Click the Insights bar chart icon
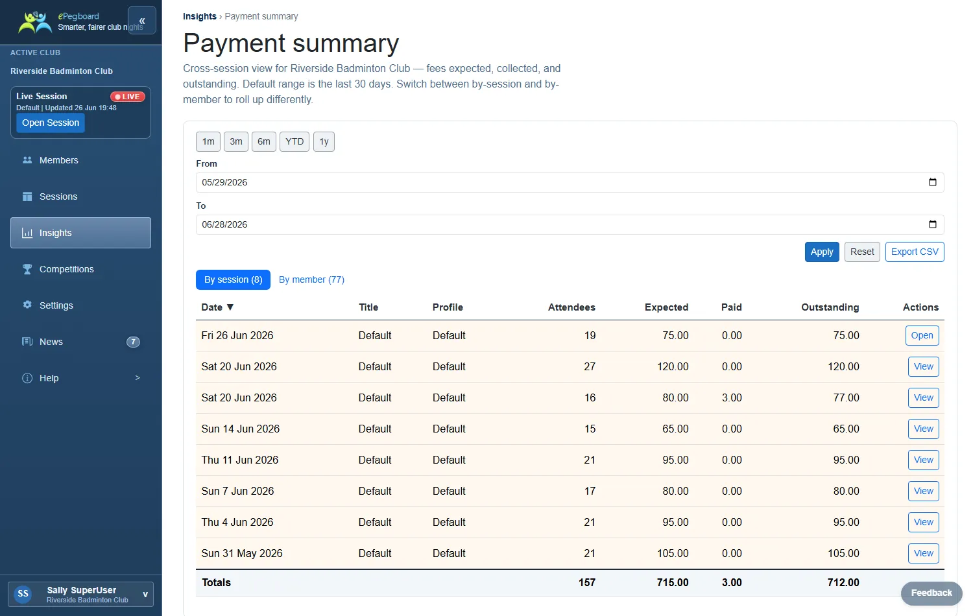The height and width of the screenshot is (616, 973). click(27, 233)
